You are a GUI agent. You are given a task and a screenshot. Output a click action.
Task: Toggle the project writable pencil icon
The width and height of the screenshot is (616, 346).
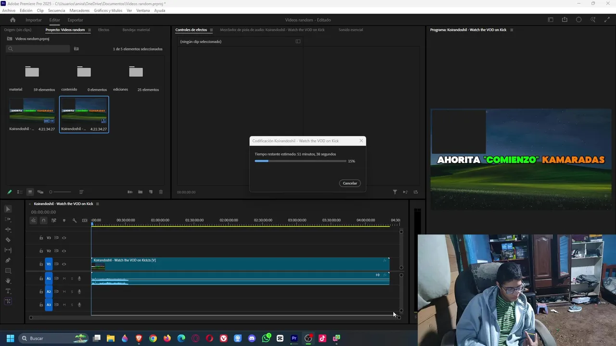[x=9, y=192]
